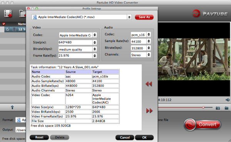Click the film strip icon in file row
The image size is (231, 142).
pyautogui.click(x=14, y=29)
